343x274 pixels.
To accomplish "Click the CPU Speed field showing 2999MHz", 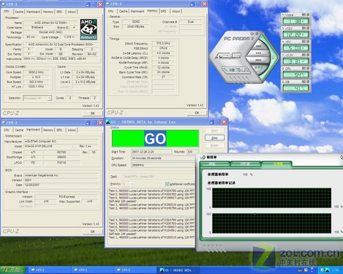I will coord(163,165).
